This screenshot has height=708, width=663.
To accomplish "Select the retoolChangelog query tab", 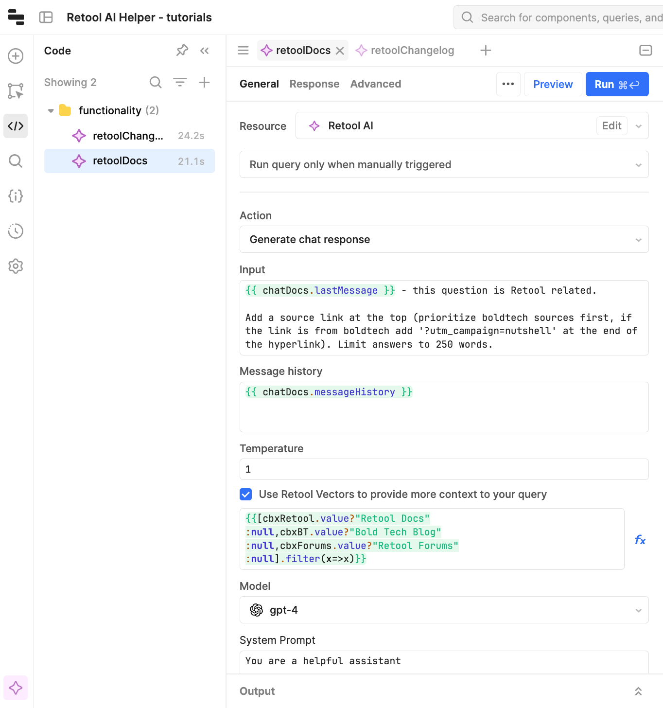I will (405, 50).
